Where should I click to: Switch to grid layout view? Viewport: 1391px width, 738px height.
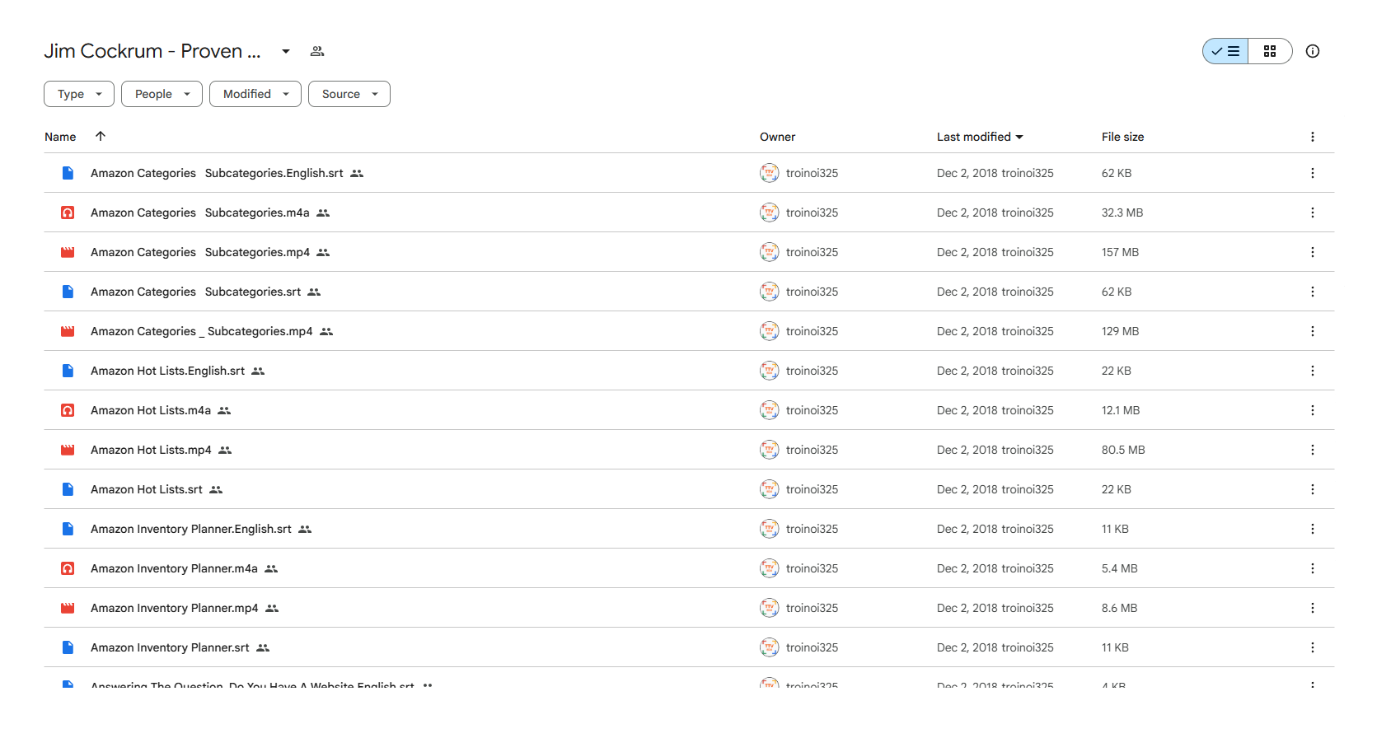tap(1270, 51)
